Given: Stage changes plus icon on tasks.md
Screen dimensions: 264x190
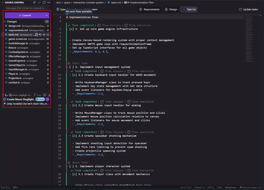Looking at the screenshot, I should click(x=44, y=35).
